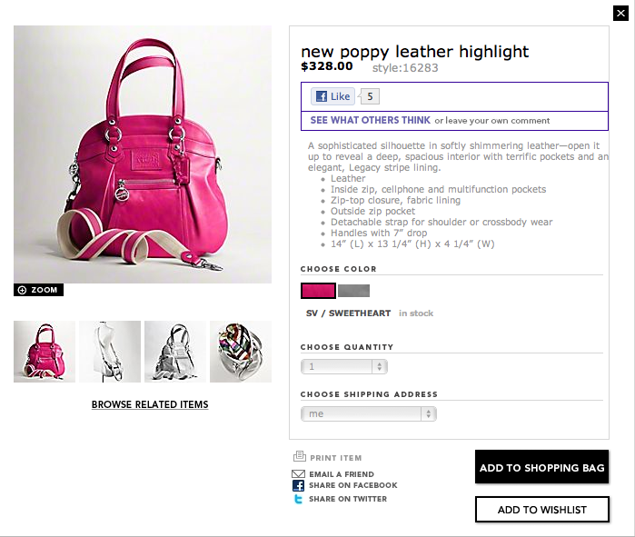Click the Like count bubble showing 5
This screenshot has height=537, width=635.
pos(370,96)
